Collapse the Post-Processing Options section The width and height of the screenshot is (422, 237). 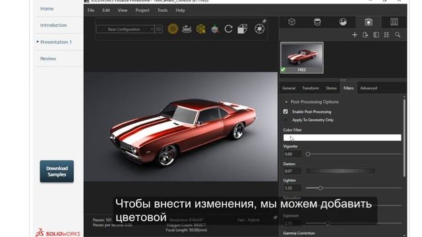click(x=286, y=102)
